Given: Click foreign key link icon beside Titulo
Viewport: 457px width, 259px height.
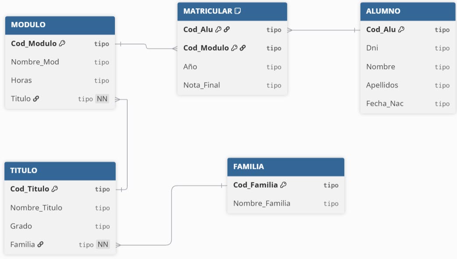Looking at the screenshot, I should tap(36, 99).
